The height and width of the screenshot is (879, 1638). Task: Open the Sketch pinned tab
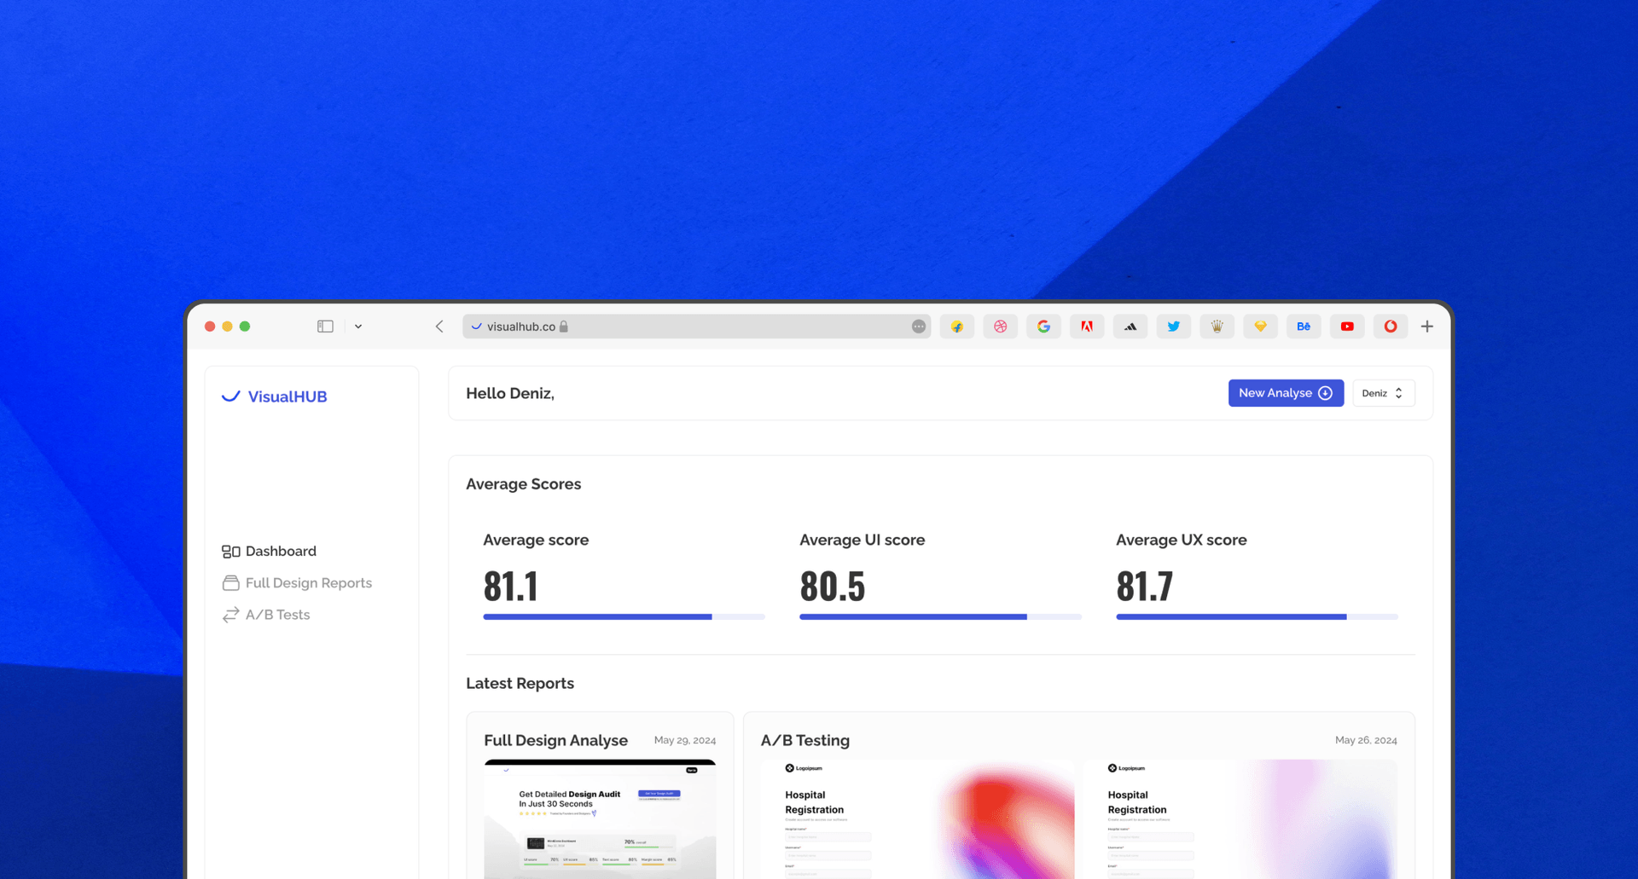pyautogui.click(x=1260, y=327)
